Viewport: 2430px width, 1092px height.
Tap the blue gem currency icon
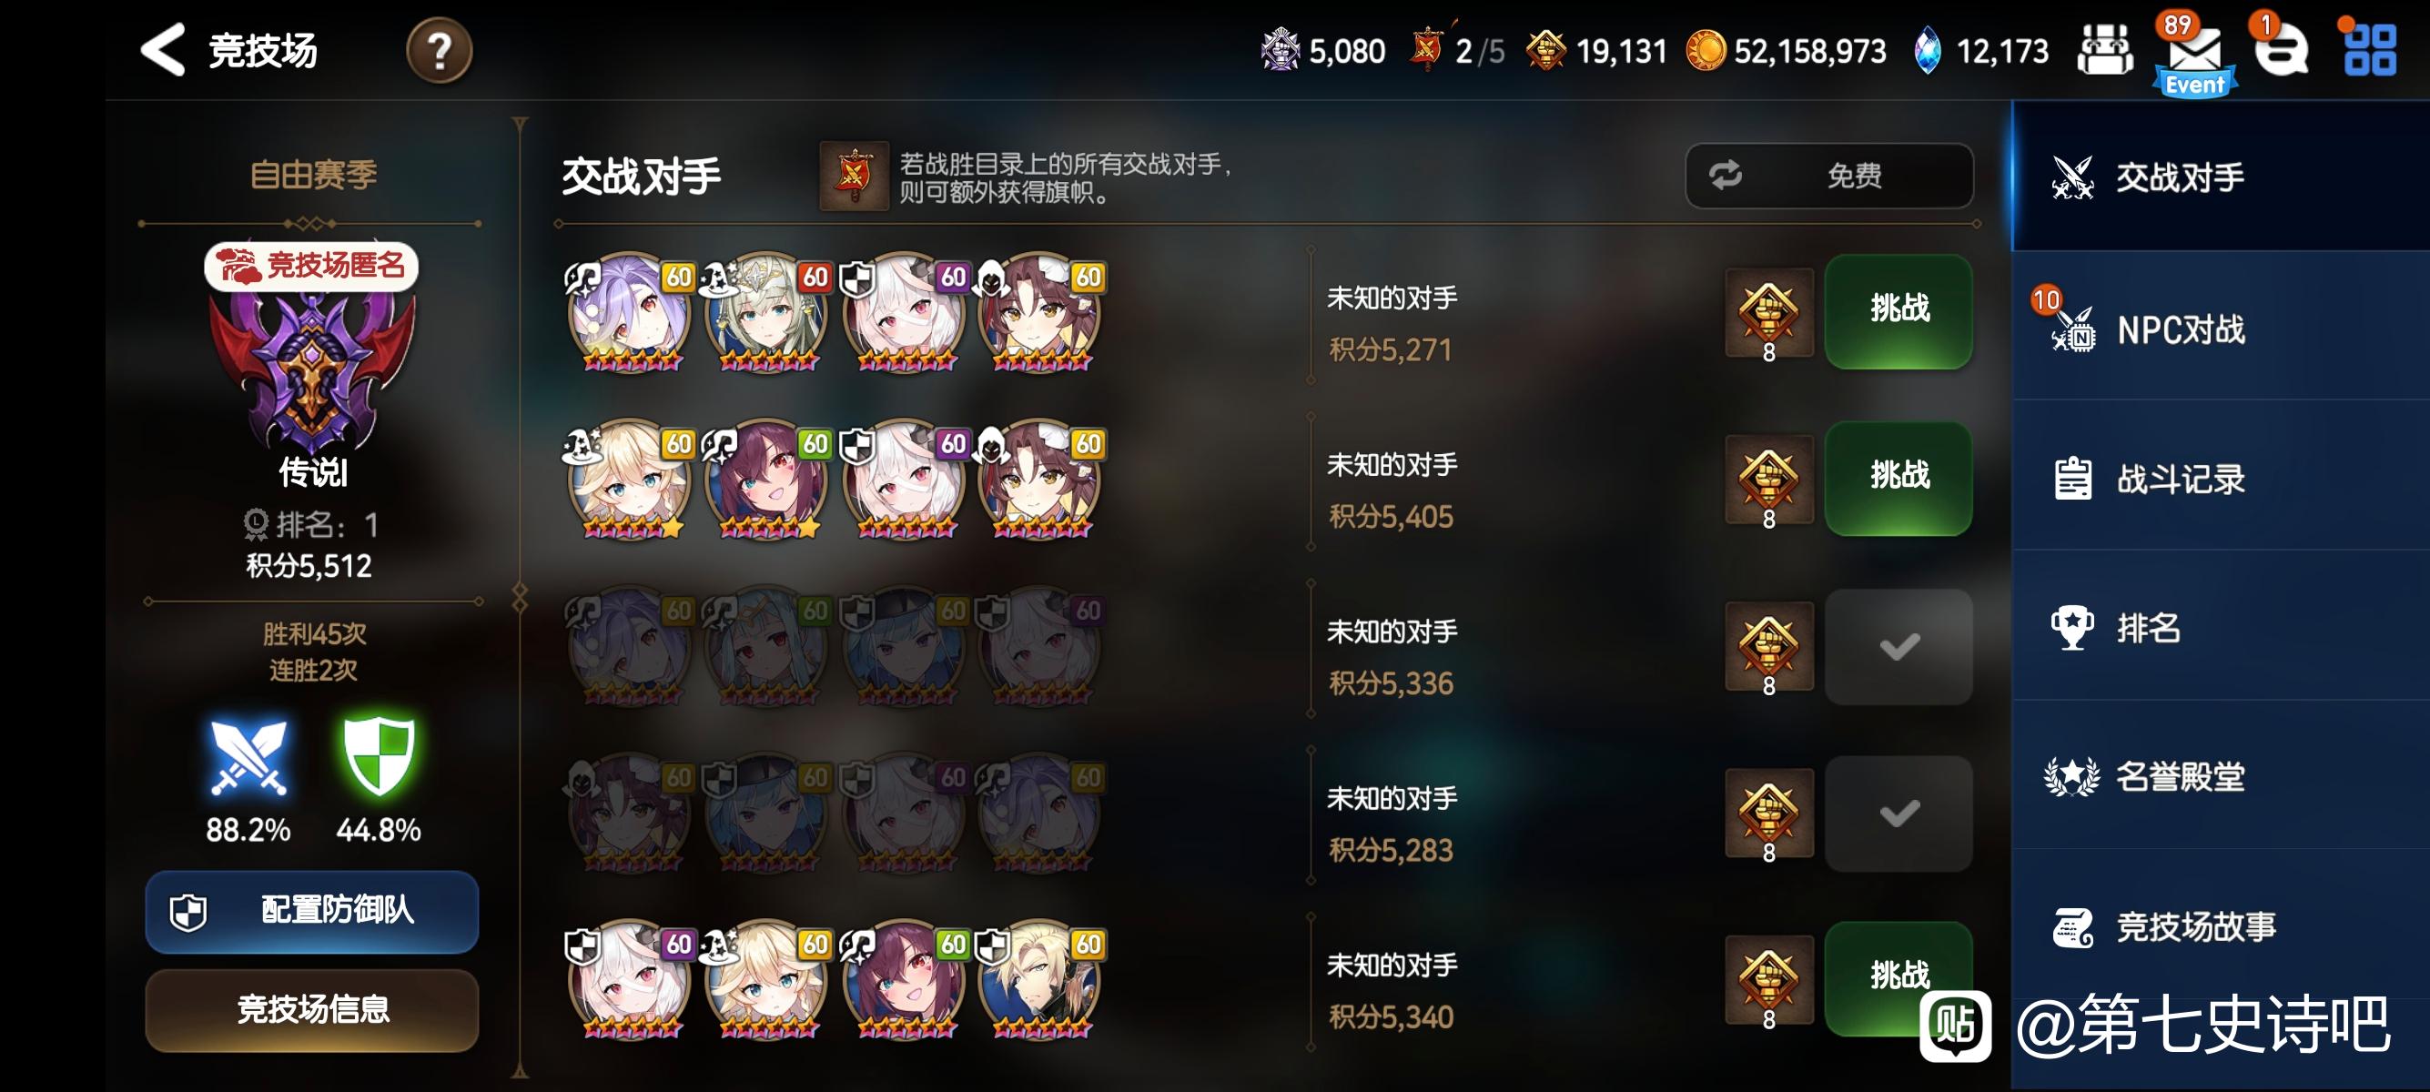pos(1929,50)
